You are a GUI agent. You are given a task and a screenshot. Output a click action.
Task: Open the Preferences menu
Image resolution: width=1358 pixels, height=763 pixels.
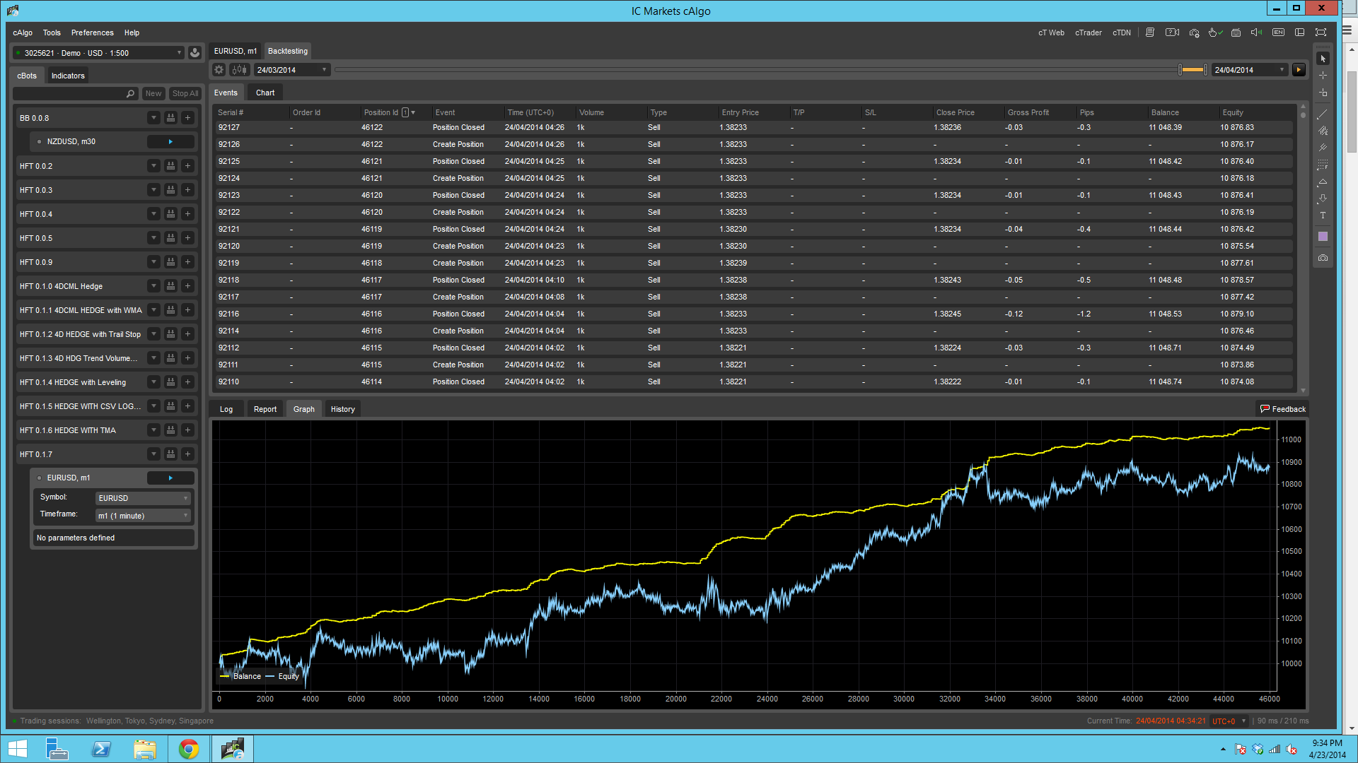pyautogui.click(x=92, y=32)
